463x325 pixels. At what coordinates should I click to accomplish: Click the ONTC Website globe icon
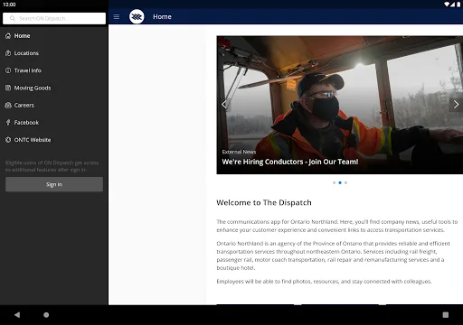[8, 140]
